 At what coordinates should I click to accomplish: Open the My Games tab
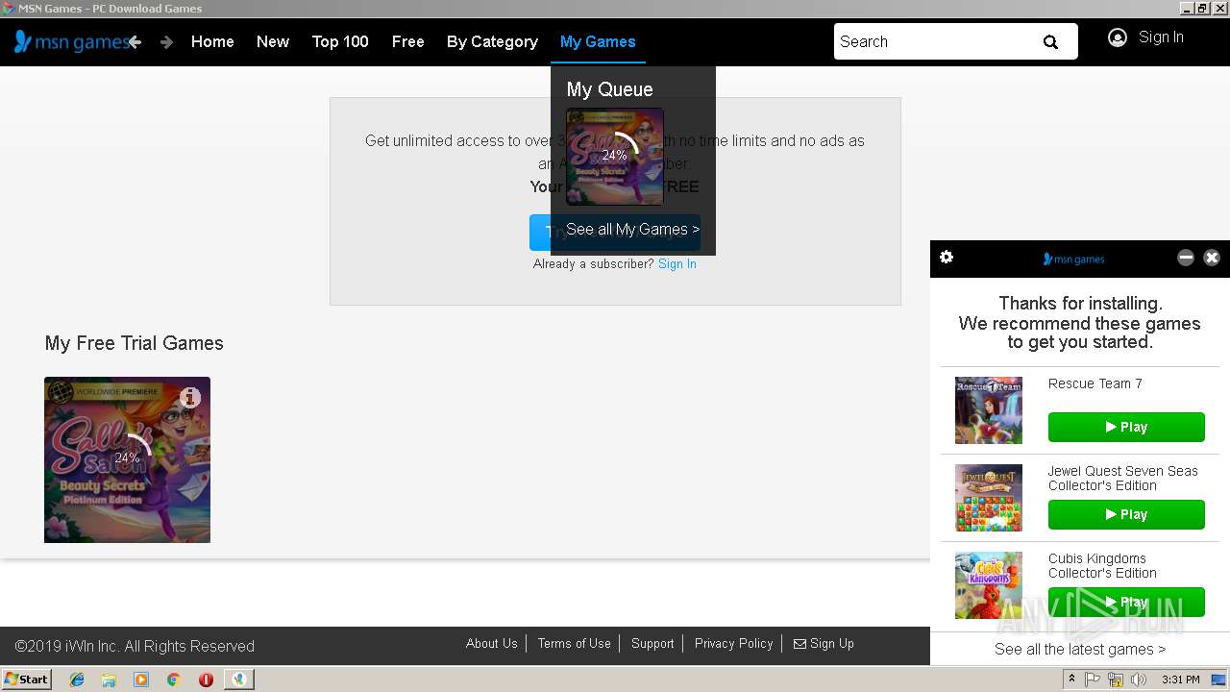[x=598, y=41]
